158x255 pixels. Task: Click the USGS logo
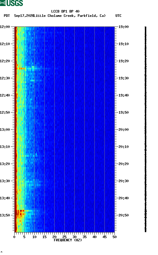click(x=11, y=3)
